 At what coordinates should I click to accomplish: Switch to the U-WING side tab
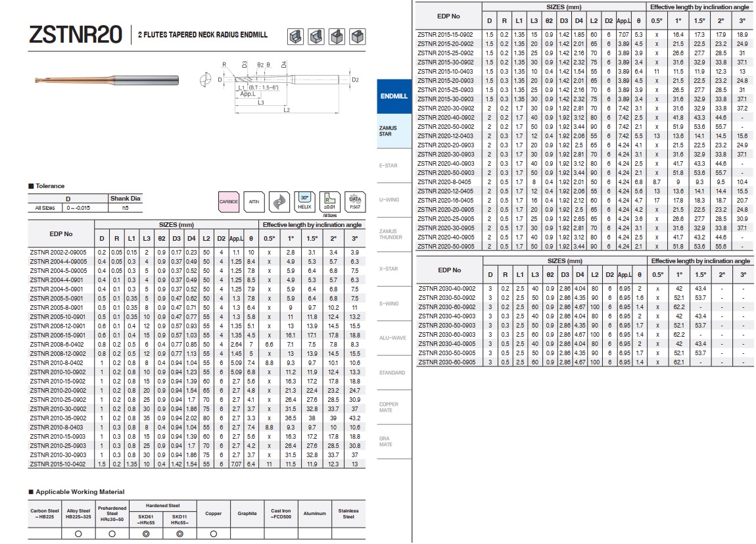(x=394, y=200)
